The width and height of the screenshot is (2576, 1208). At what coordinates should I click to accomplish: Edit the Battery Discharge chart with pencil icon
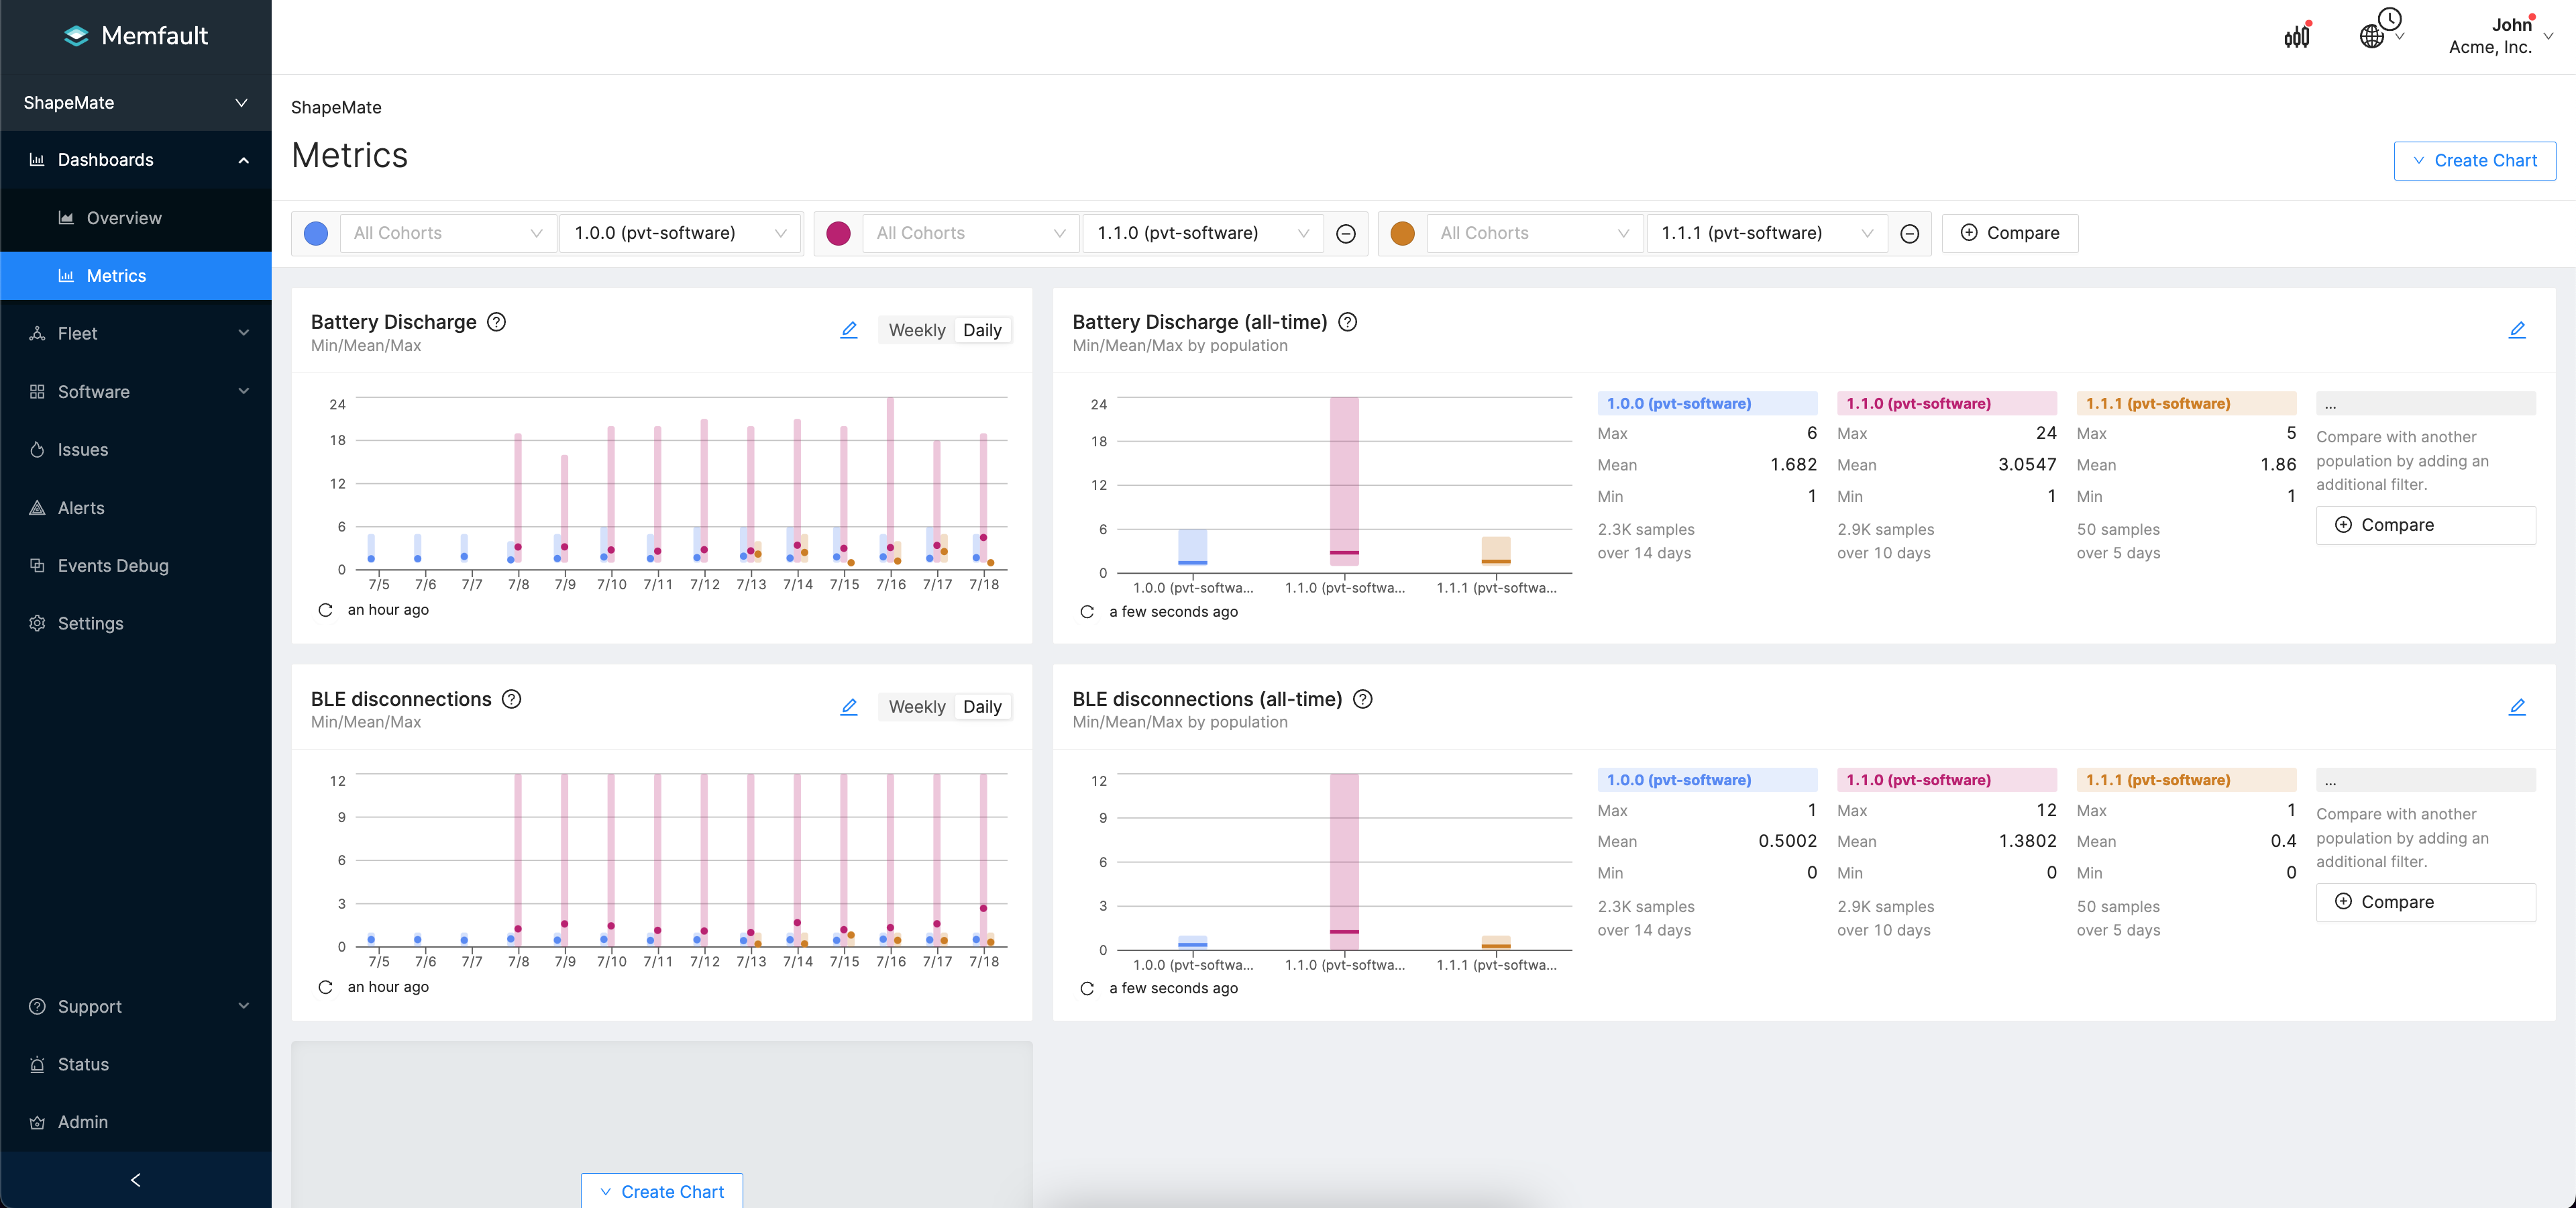click(x=848, y=330)
